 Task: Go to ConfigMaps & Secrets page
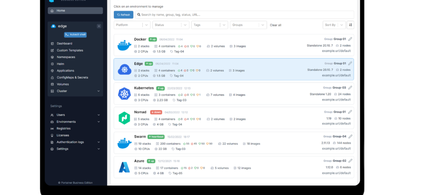point(72,78)
